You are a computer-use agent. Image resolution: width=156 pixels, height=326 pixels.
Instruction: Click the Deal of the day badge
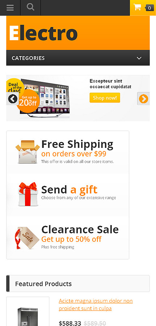15,86
